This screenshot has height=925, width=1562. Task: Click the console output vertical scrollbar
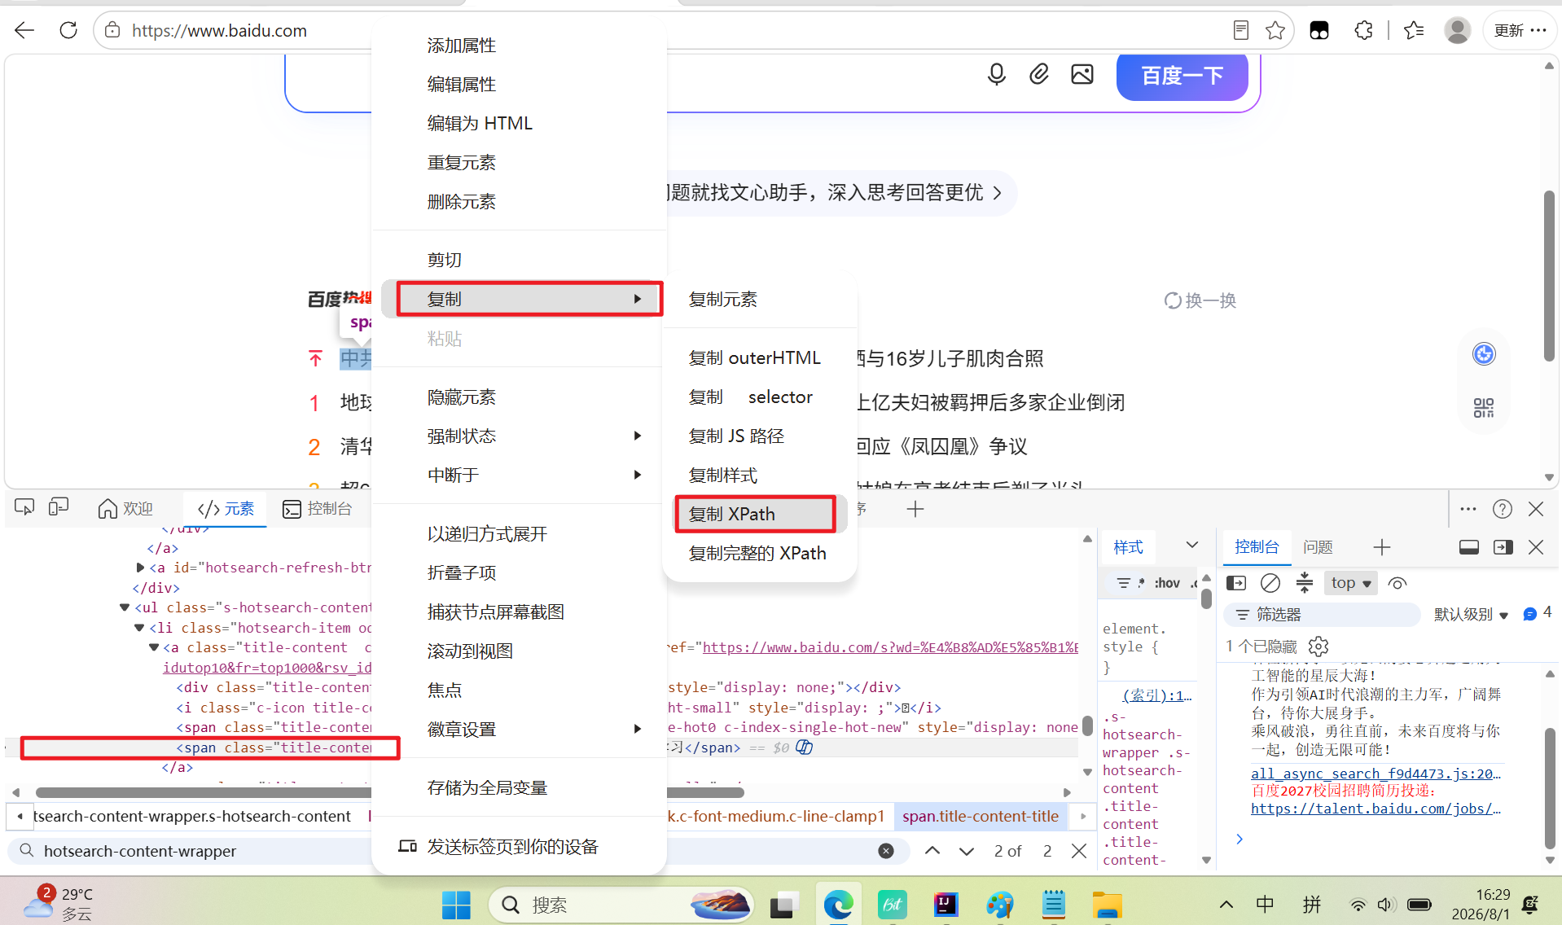[1549, 787]
